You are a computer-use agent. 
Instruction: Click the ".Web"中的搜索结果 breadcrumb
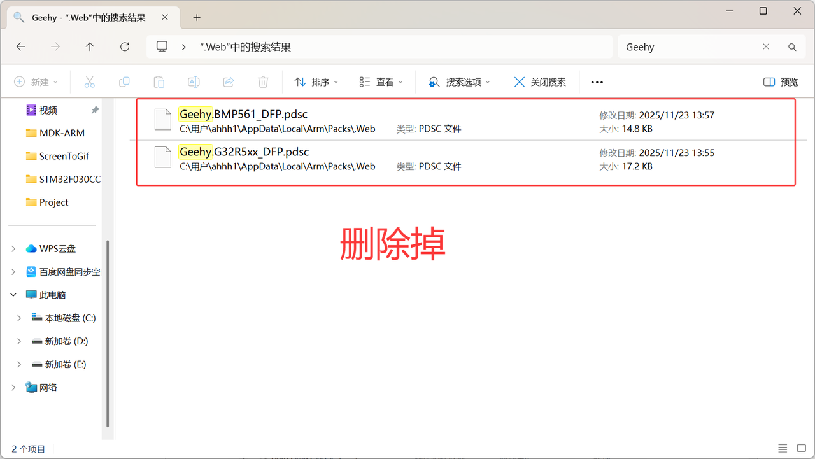pyautogui.click(x=245, y=47)
